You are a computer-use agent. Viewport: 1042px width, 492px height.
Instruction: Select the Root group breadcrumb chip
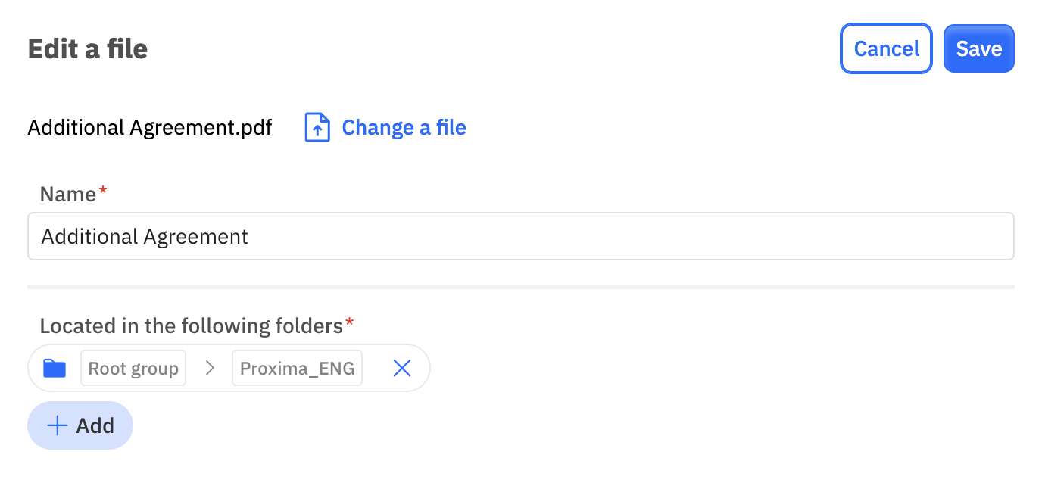133,369
